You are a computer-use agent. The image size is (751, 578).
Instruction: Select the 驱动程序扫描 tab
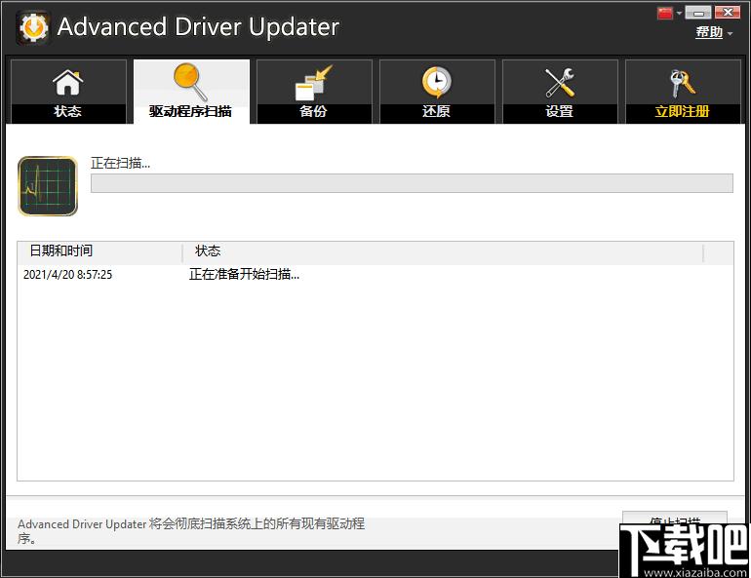(191, 92)
